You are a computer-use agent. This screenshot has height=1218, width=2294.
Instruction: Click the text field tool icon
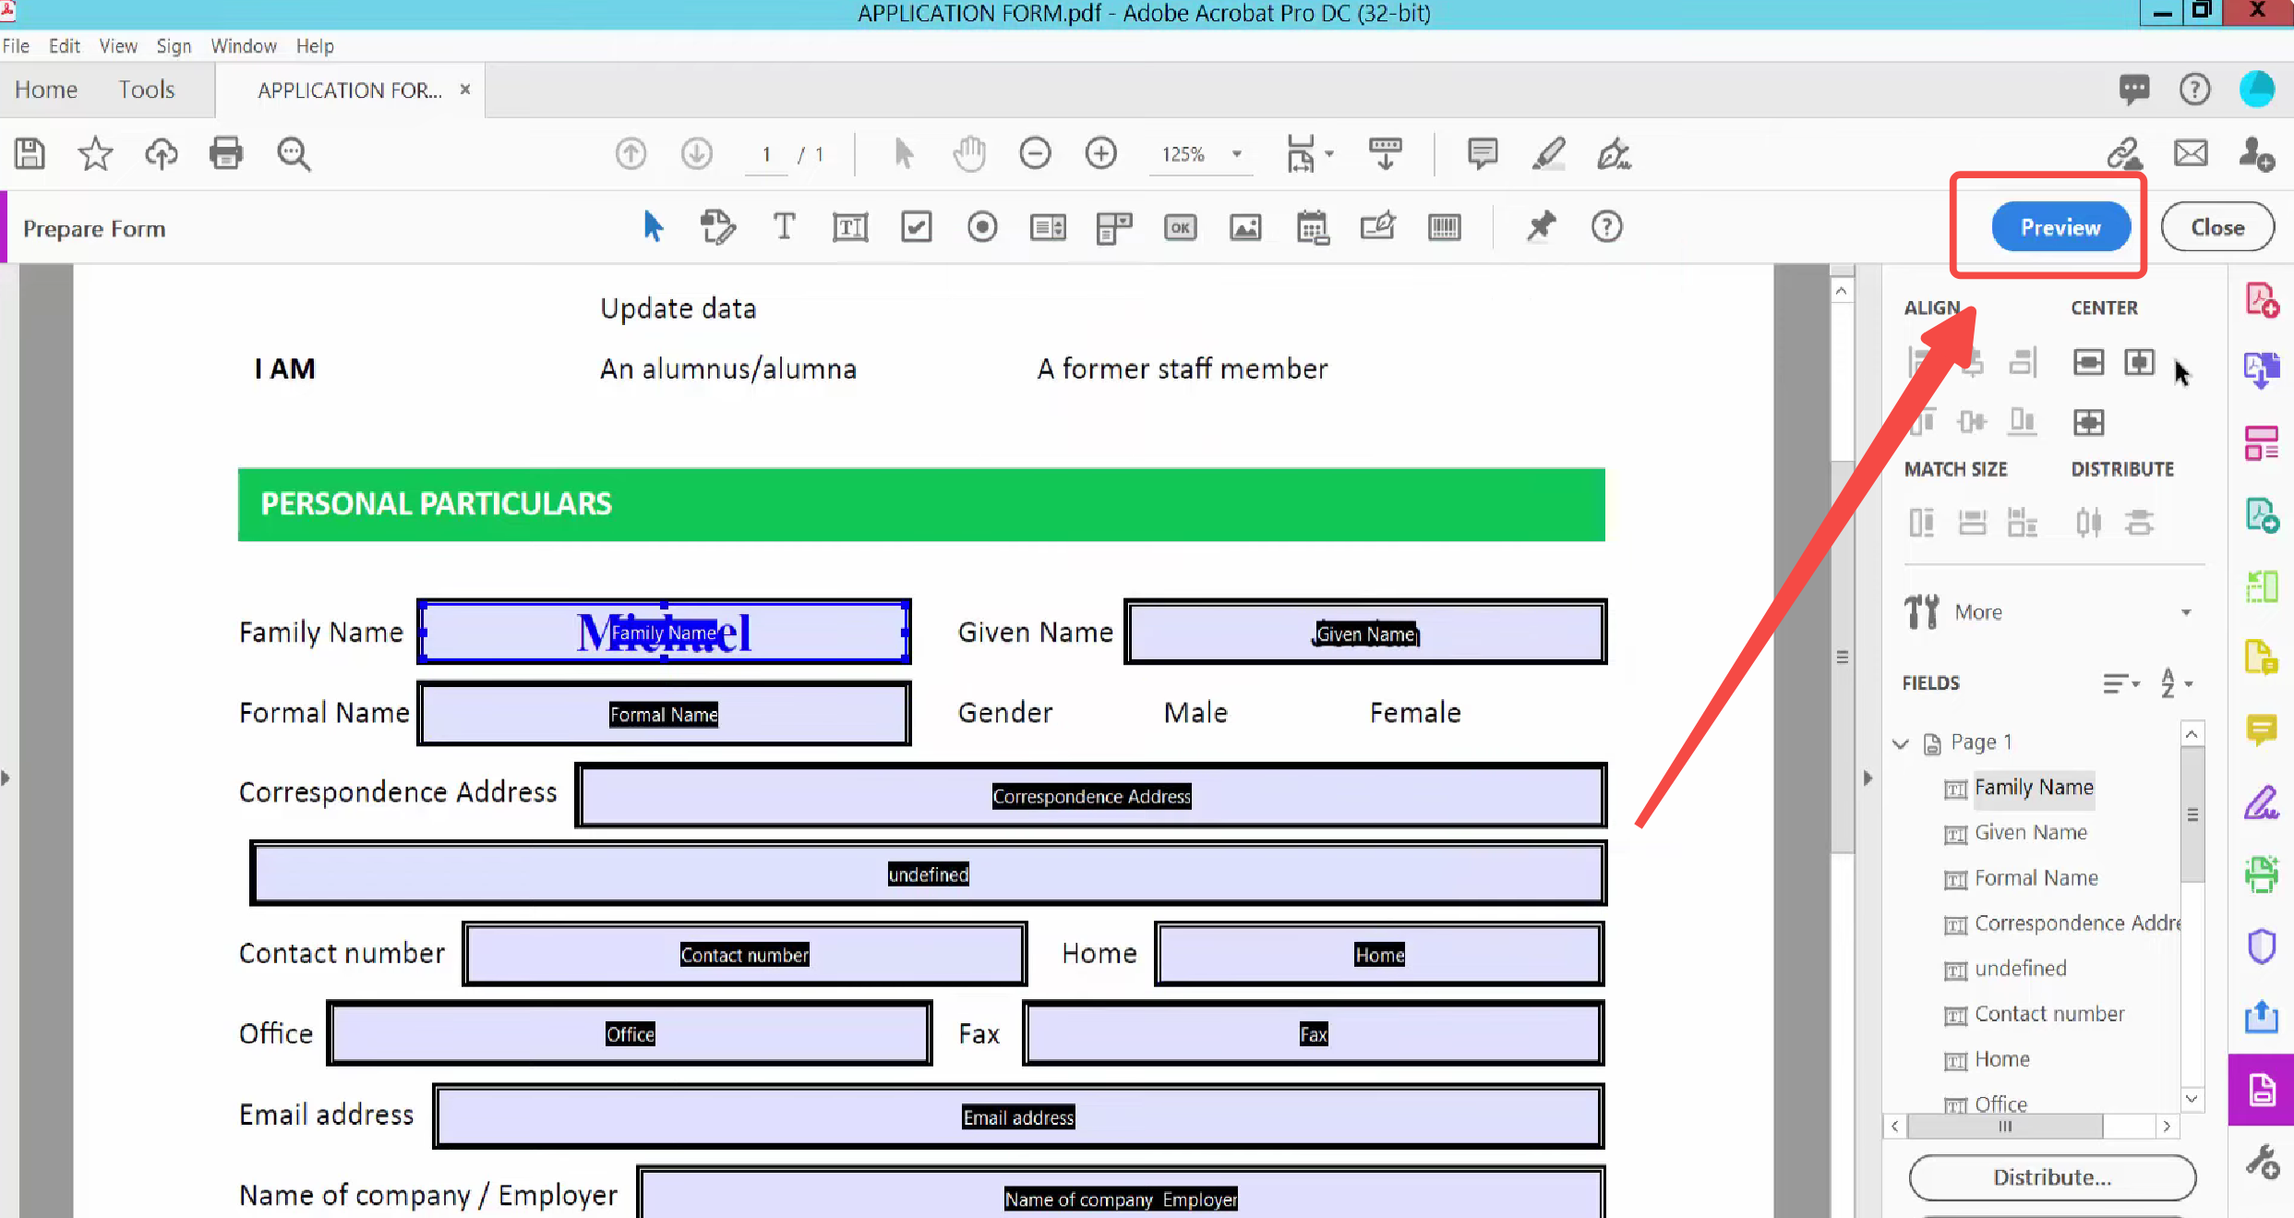point(851,227)
